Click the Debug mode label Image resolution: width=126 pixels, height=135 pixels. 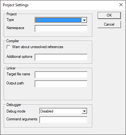pos(16,111)
